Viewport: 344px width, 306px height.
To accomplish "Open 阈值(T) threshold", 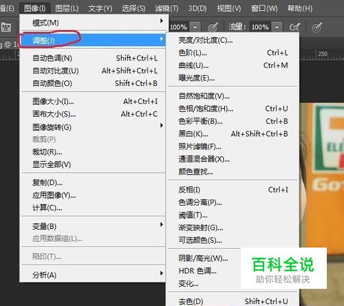I will [x=233, y=215].
